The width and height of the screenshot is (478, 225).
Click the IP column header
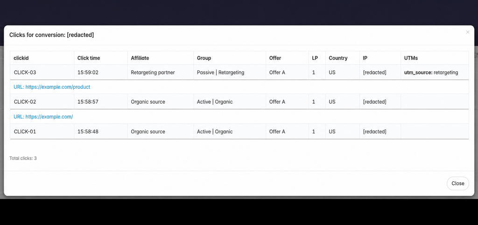(365, 58)
